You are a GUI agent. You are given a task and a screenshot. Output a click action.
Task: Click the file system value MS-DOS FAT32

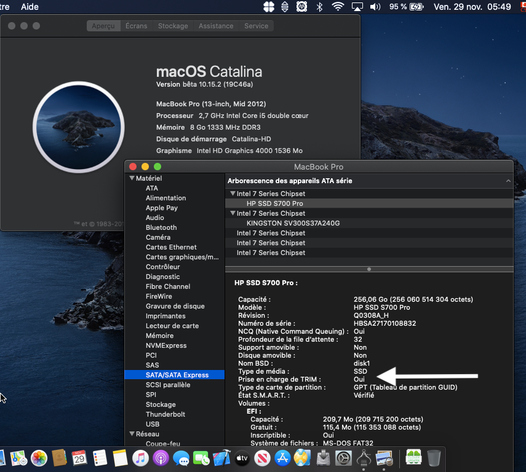click(348, 443)
